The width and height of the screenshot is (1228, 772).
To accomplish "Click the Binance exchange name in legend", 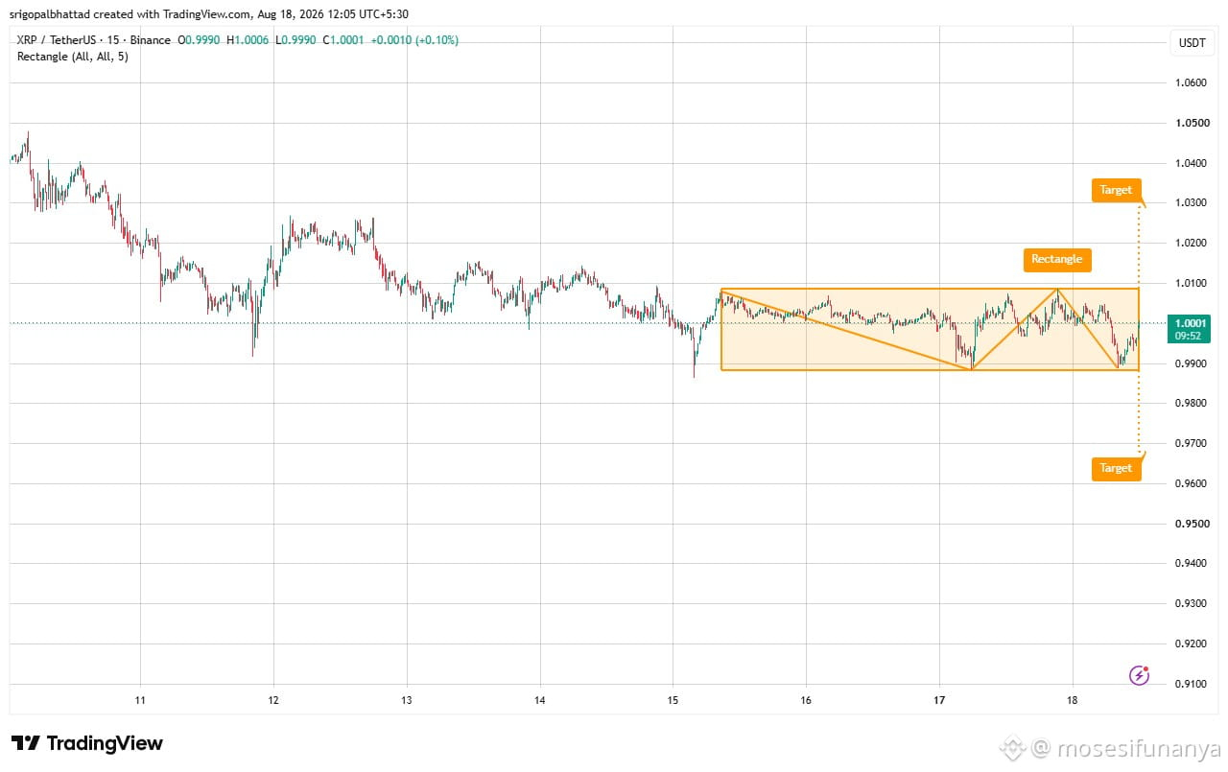I will click(150, 40).
